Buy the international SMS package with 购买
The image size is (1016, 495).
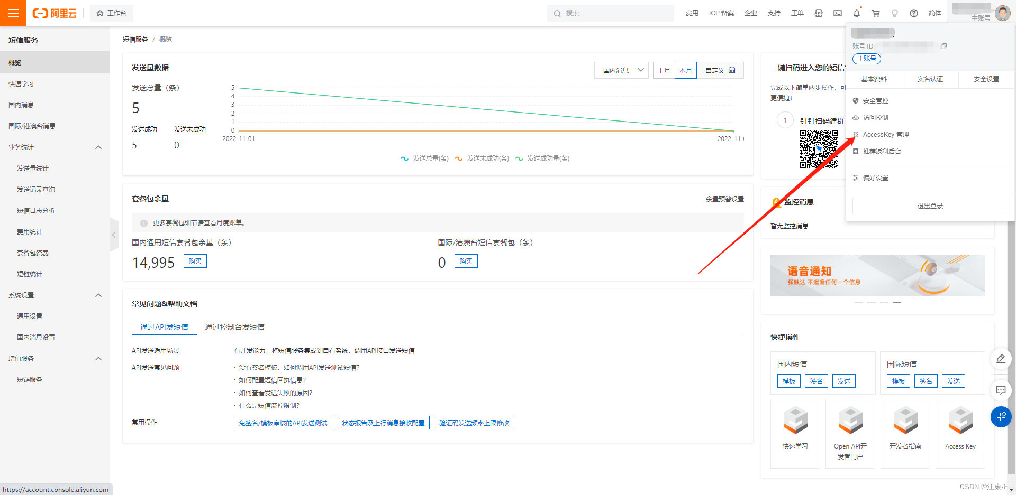point(466,261)
